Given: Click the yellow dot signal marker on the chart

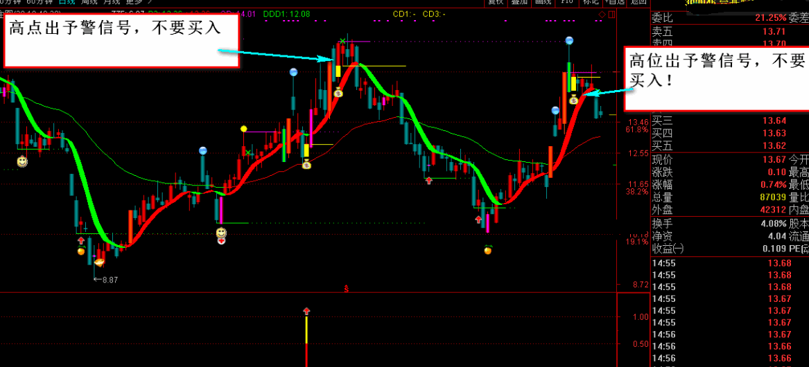Looking at the screenshot, I should click(x=244, y=128).
